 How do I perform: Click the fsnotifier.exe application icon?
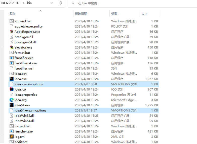click(x=11, y=58)
